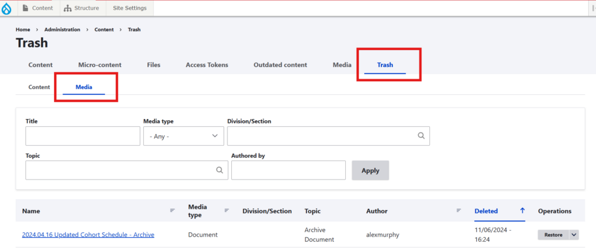Click the Archive Document topic cell
Viewport: 596px width, 249px height.
(319, 235)
